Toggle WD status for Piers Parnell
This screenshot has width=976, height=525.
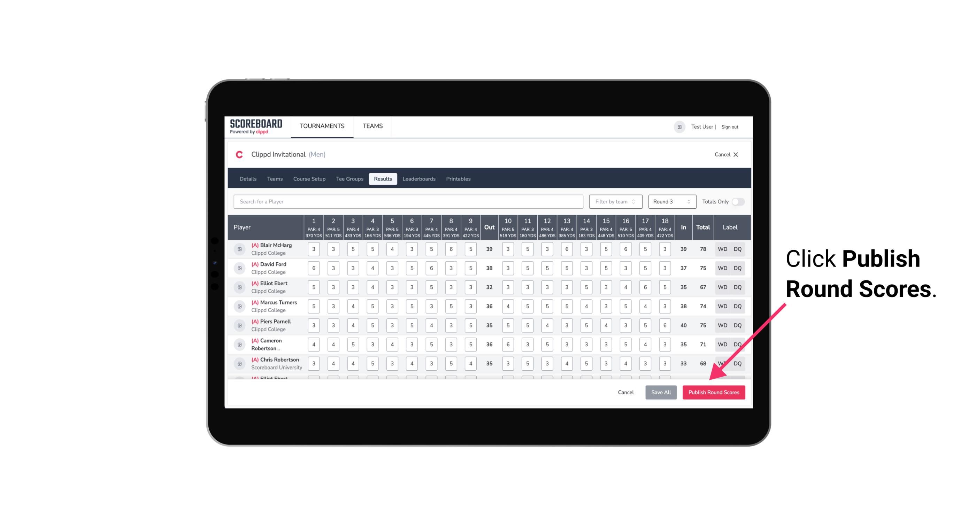click(x=722, y=325)
